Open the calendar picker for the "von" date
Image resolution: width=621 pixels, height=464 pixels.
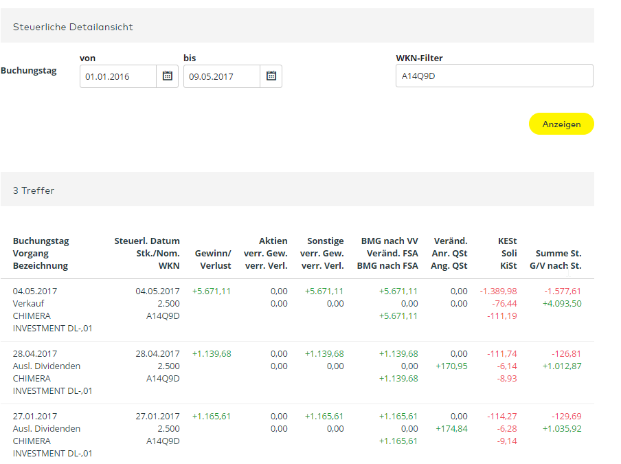167,76
